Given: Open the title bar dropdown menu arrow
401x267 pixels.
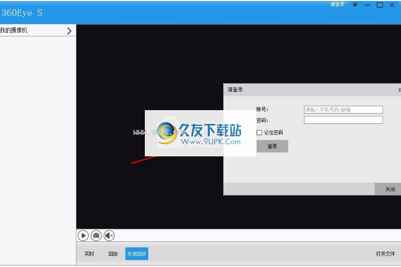Looking at the screenshot, I should tap(355, 5).
